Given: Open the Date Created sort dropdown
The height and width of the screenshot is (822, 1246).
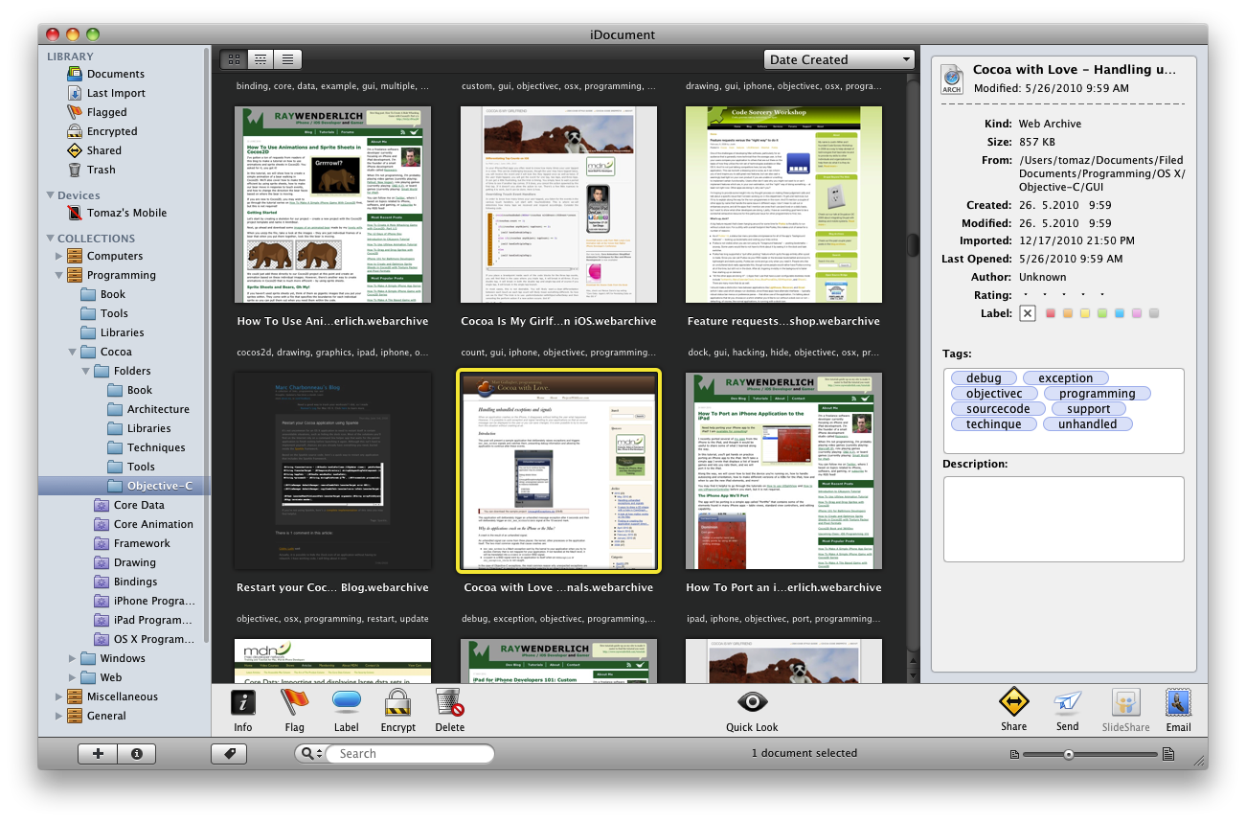Looking at the screenshot, I should pyautogui.click(x=839, y=59).
